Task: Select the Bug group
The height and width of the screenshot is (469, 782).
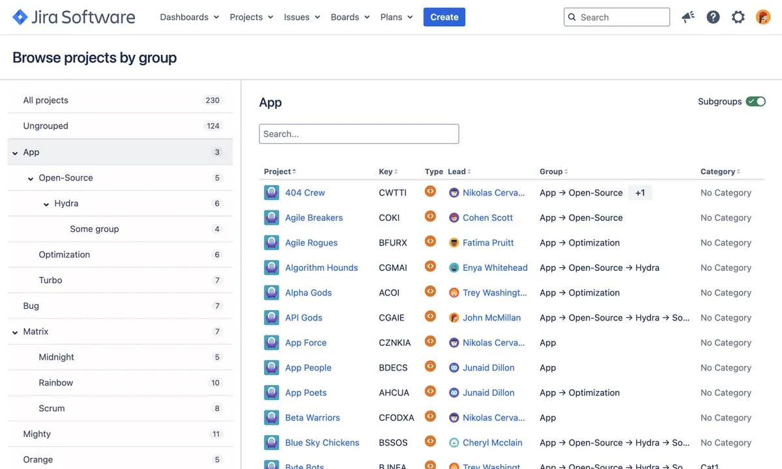Action: [120, 306]
